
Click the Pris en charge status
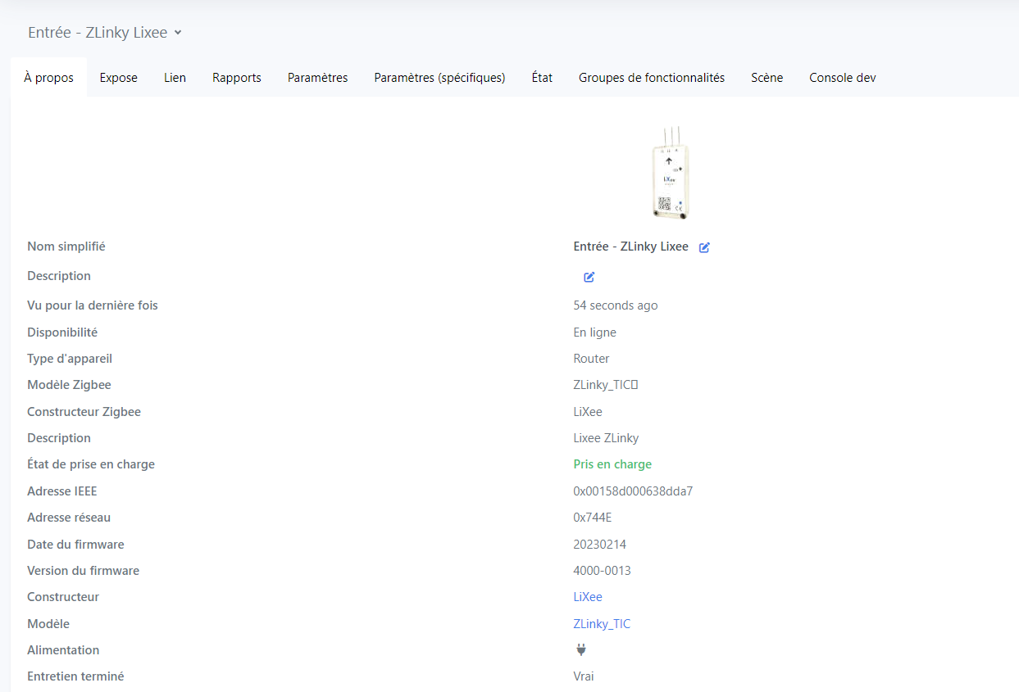tap(612, 464)
